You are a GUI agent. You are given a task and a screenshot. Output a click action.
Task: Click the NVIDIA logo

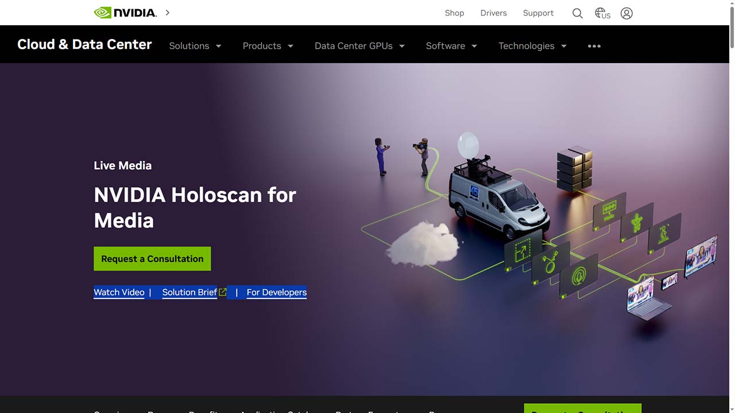[125, 13]
